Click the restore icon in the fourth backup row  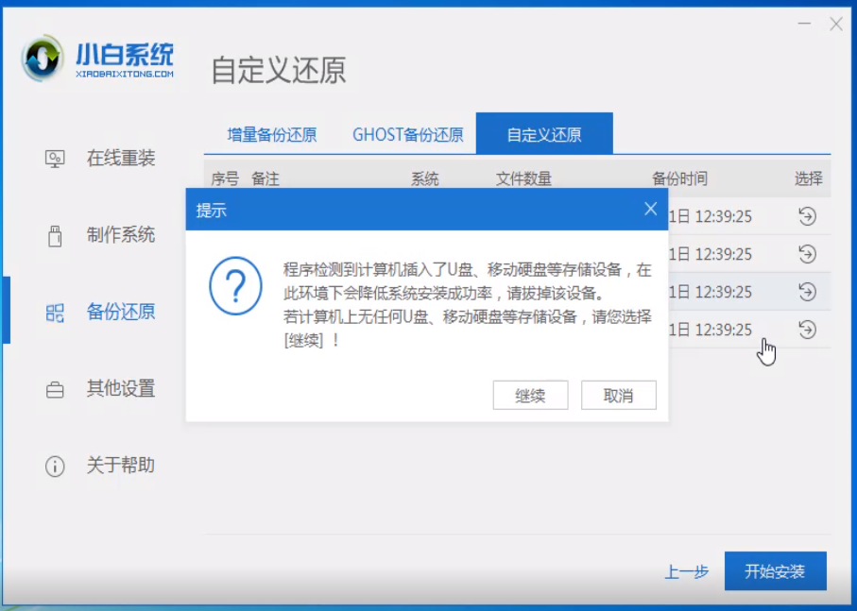[x=807, y=330]
